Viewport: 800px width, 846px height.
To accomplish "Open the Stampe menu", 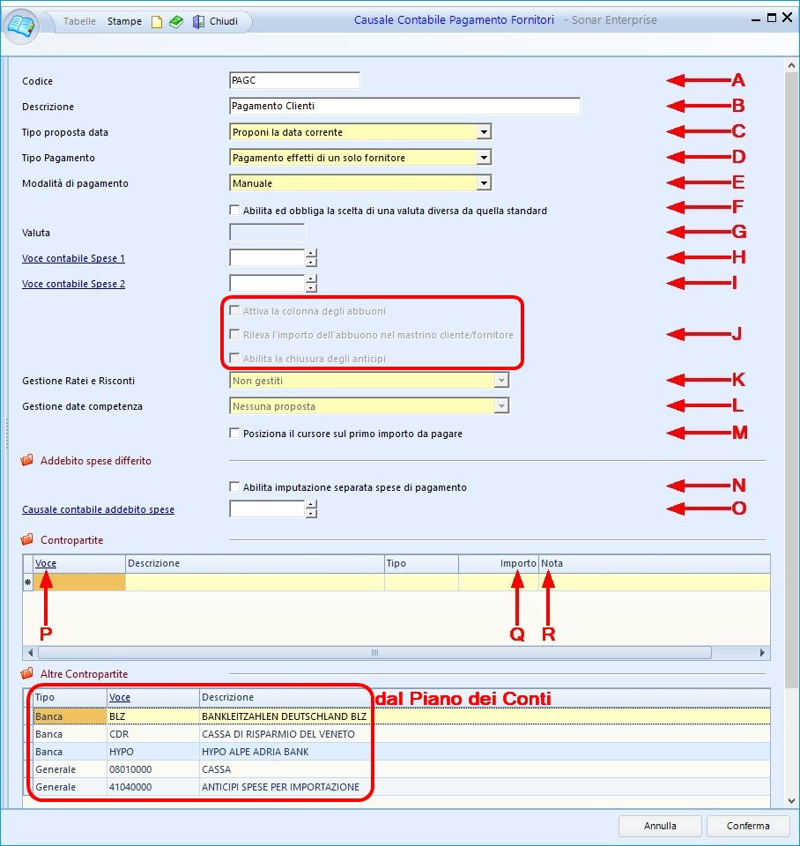I will (x=124, y=21).
